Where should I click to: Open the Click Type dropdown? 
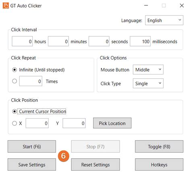[148, 83]
